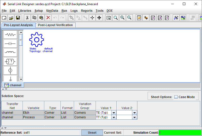Image resolution: width=202 pixels, height=136 pixels.
Task: Place a capacitor from the palette
Action: tap(10, 44)
